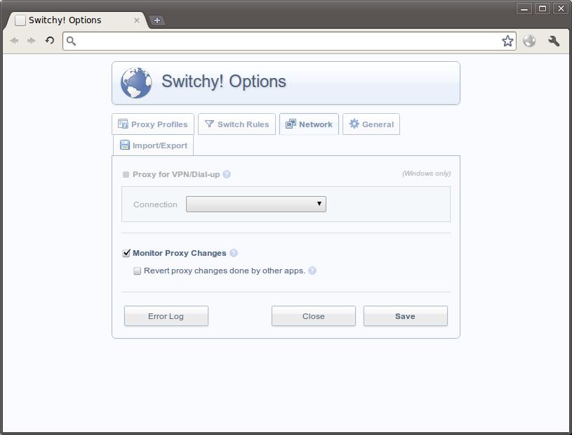Click the help icon next to Proxy for VPN/Dial-up
Screen dimensions: 572x435
227,174
